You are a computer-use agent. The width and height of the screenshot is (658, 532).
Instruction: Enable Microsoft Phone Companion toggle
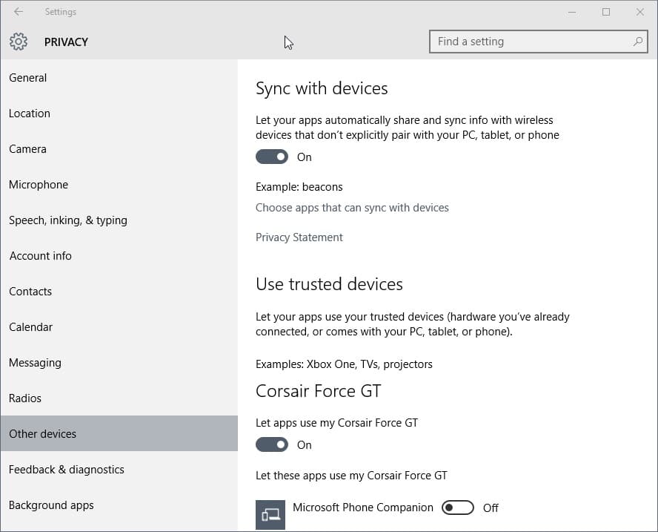[x=457, y=508]
